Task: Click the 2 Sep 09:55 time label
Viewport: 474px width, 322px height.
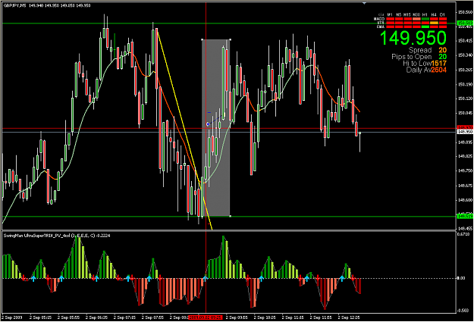Action: pos(237,317)
